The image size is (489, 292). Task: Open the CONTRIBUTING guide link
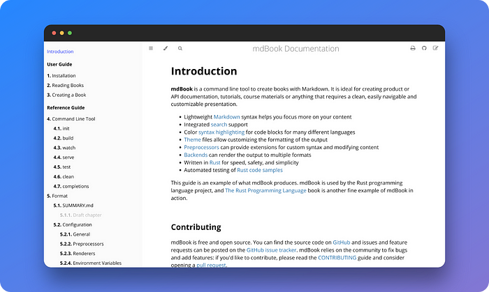point(337,258)
